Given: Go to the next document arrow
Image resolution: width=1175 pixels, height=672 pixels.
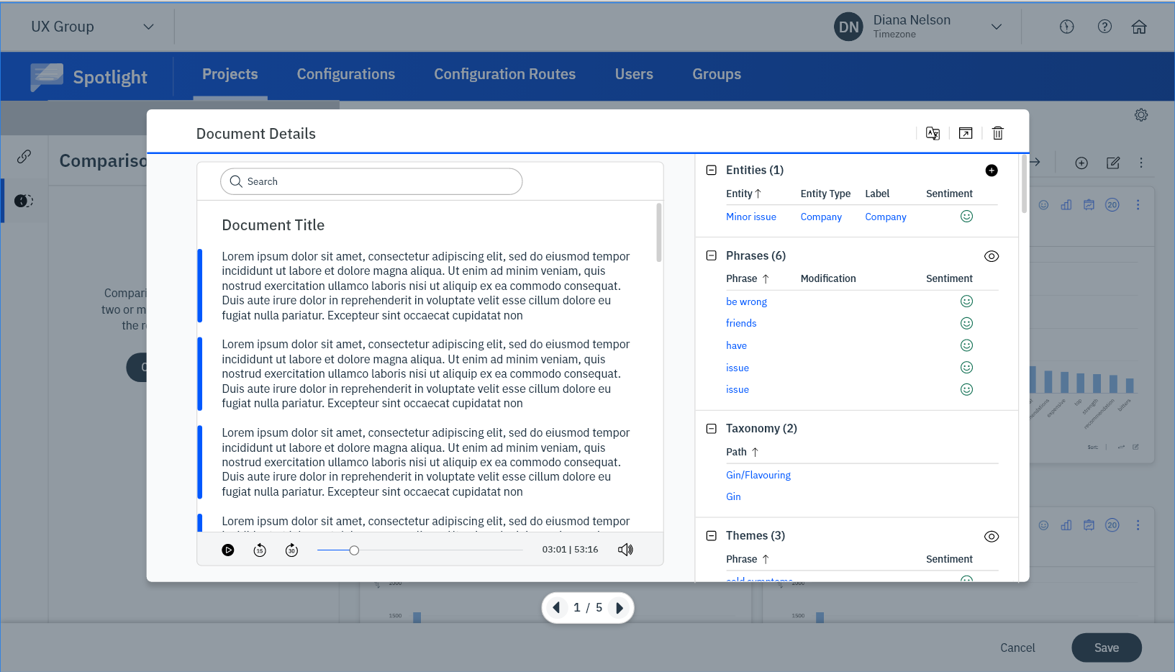Looking at the screenshot, I should coord(619,608).
